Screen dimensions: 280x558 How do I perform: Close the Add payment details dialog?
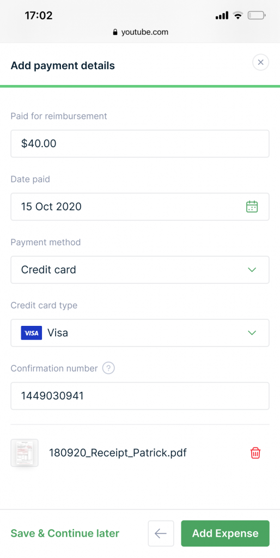(x=260, y=62)
